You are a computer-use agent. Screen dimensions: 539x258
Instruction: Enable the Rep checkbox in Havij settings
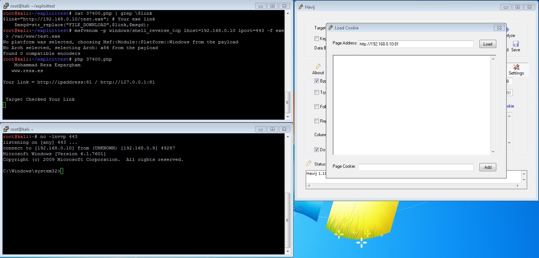(x=317, y=121)
